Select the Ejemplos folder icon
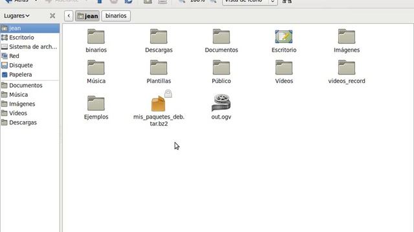This screenshot has height=232, width=414. tap(96, 103)
